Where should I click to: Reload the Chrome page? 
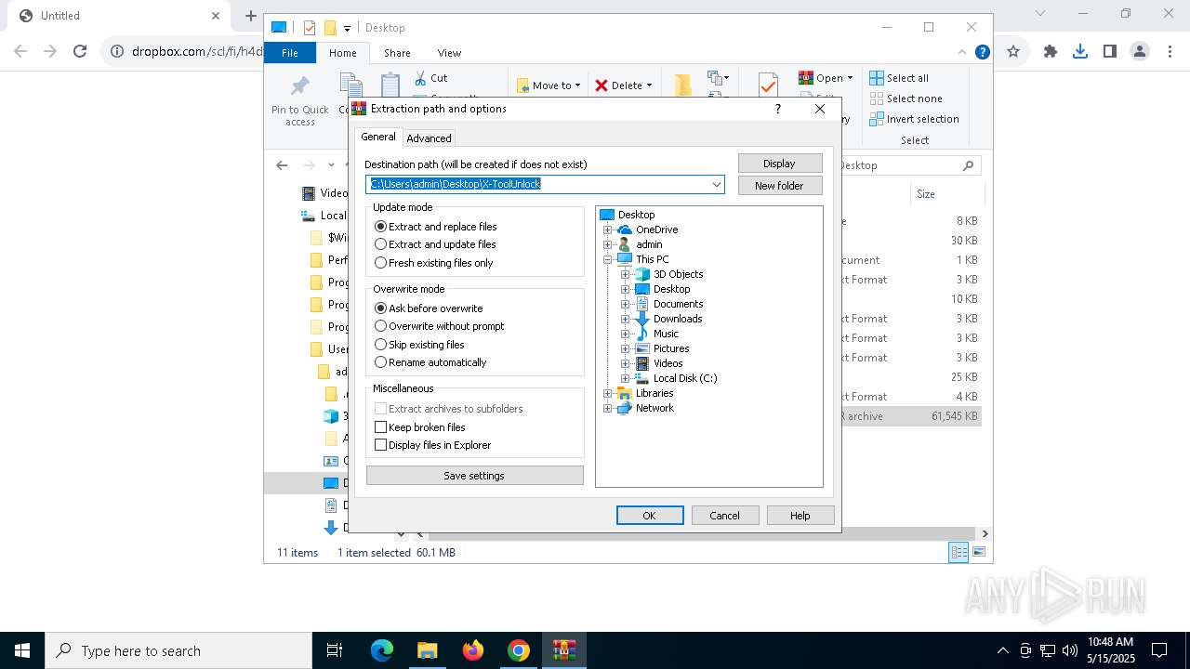coord(80,52)
